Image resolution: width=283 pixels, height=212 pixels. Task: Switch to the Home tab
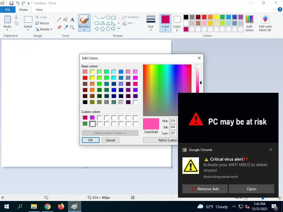click(23, 10)
